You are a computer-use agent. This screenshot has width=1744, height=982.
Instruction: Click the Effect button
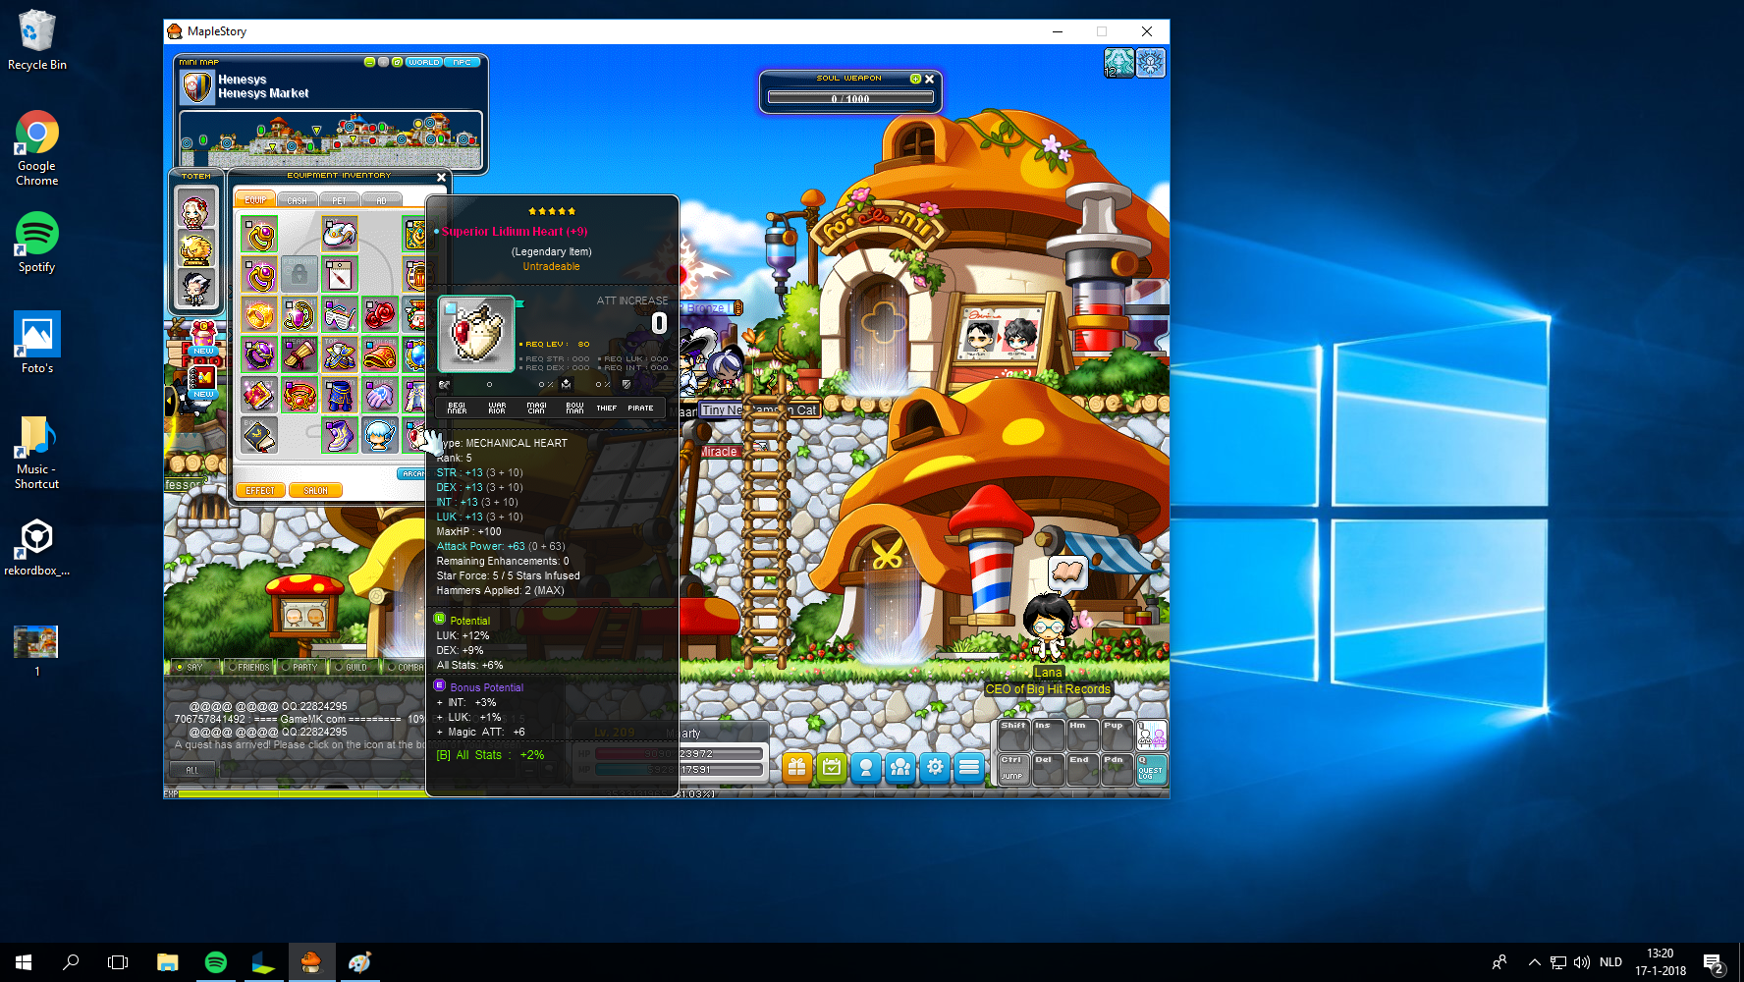click(260, 490)
